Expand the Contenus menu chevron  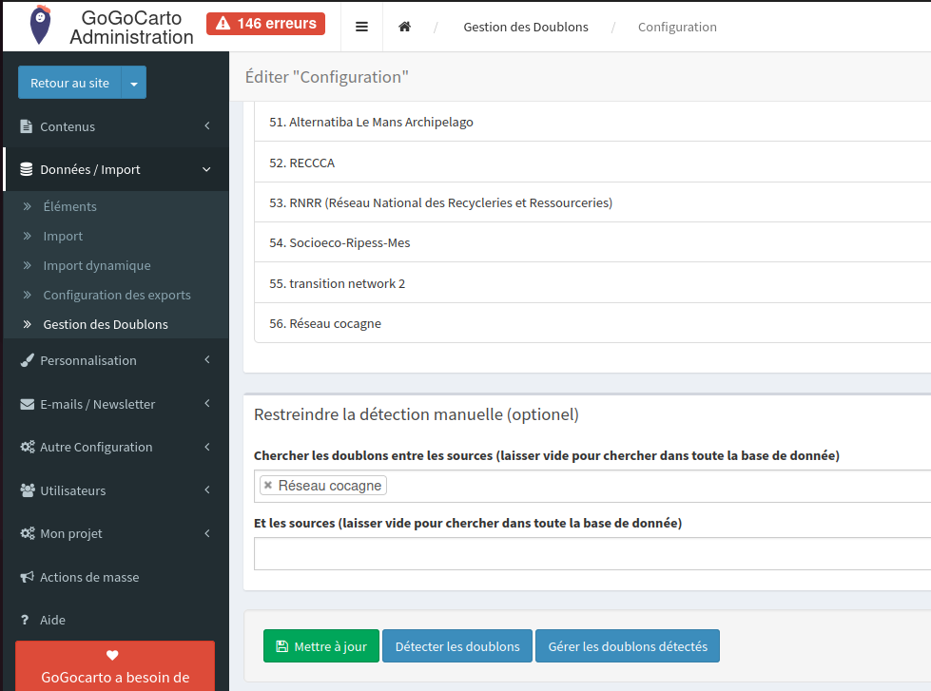tap(207, 125)
